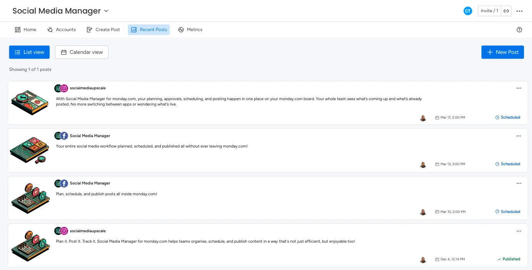Switch to Calendar view
Screen dimensions: 532x270
[x=82, y=52]
